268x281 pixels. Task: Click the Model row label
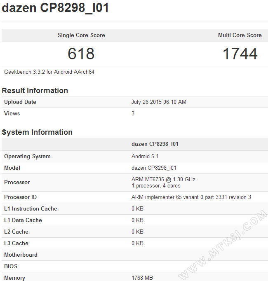pos(12,168)
